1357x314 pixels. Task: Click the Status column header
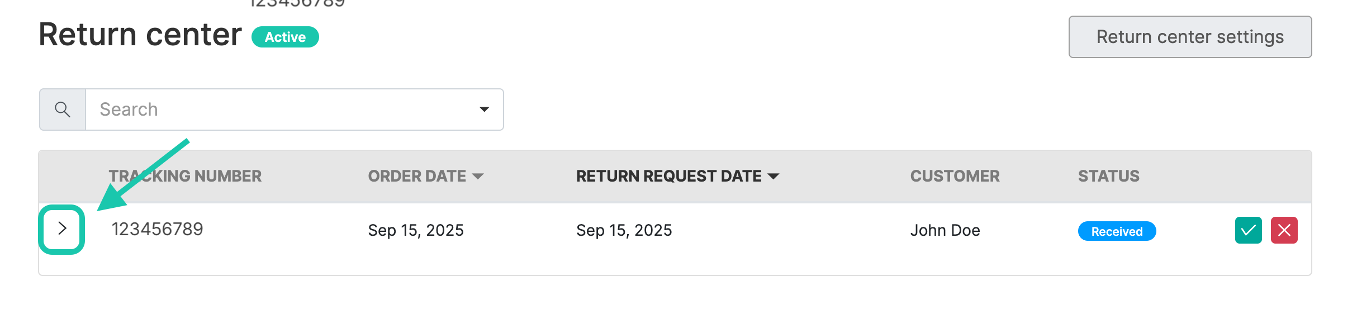(x=1108, y=177)
